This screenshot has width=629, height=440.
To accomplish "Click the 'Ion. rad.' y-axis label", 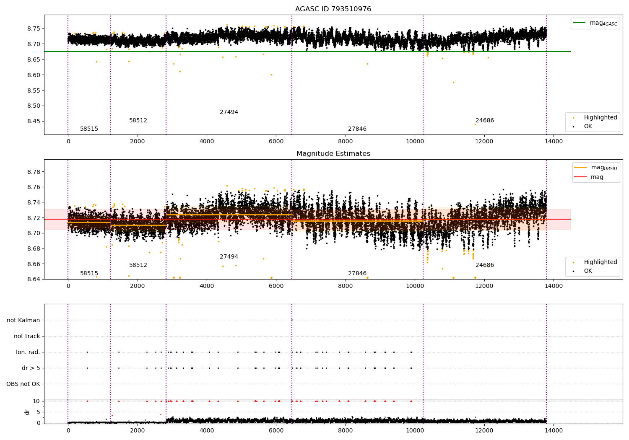I will point(28,352).
